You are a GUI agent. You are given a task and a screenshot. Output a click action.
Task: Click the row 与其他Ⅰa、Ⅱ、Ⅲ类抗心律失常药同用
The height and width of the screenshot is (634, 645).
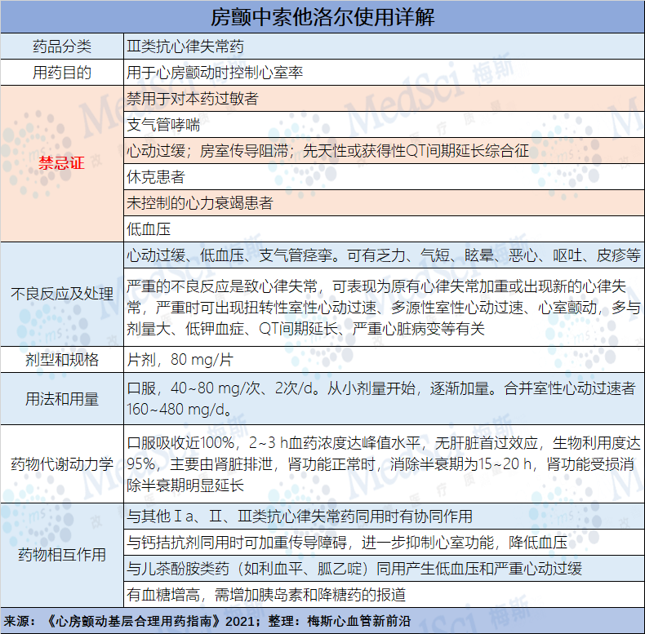click(x=385, y=517)
